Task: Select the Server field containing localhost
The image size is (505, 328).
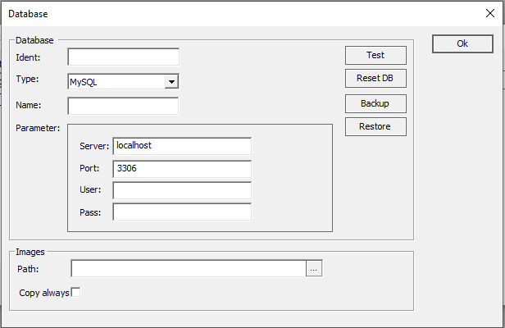Action: point(181,146)
